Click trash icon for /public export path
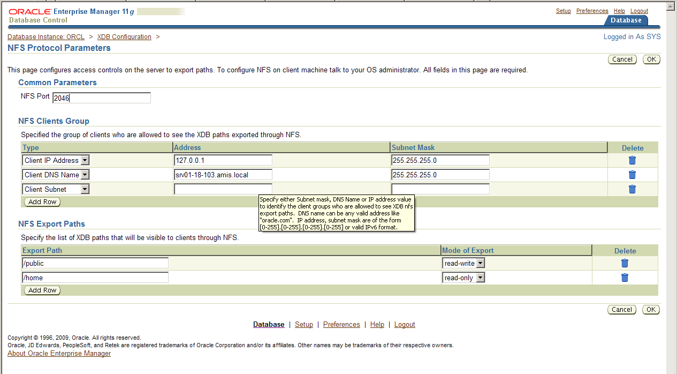Screen dimensions: 677x374 (625, 263)
